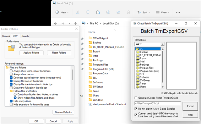Click the Advanced settings list scrollbar
The image size is (201, 124).
click(72, 75)
